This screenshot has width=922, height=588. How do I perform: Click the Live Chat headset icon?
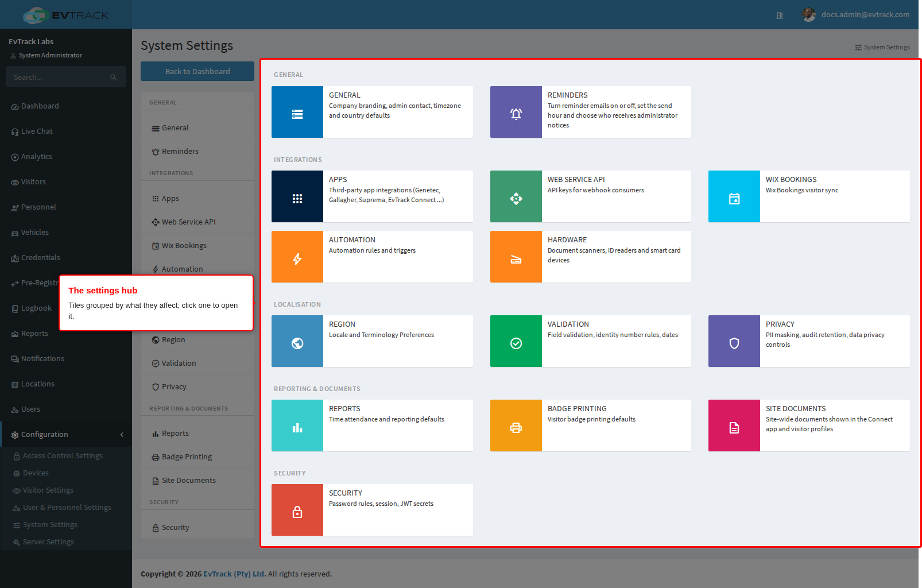[x=15, y=131]
